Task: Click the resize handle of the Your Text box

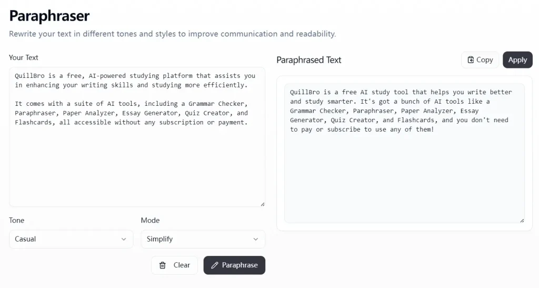Action: (x=262, y=204)
